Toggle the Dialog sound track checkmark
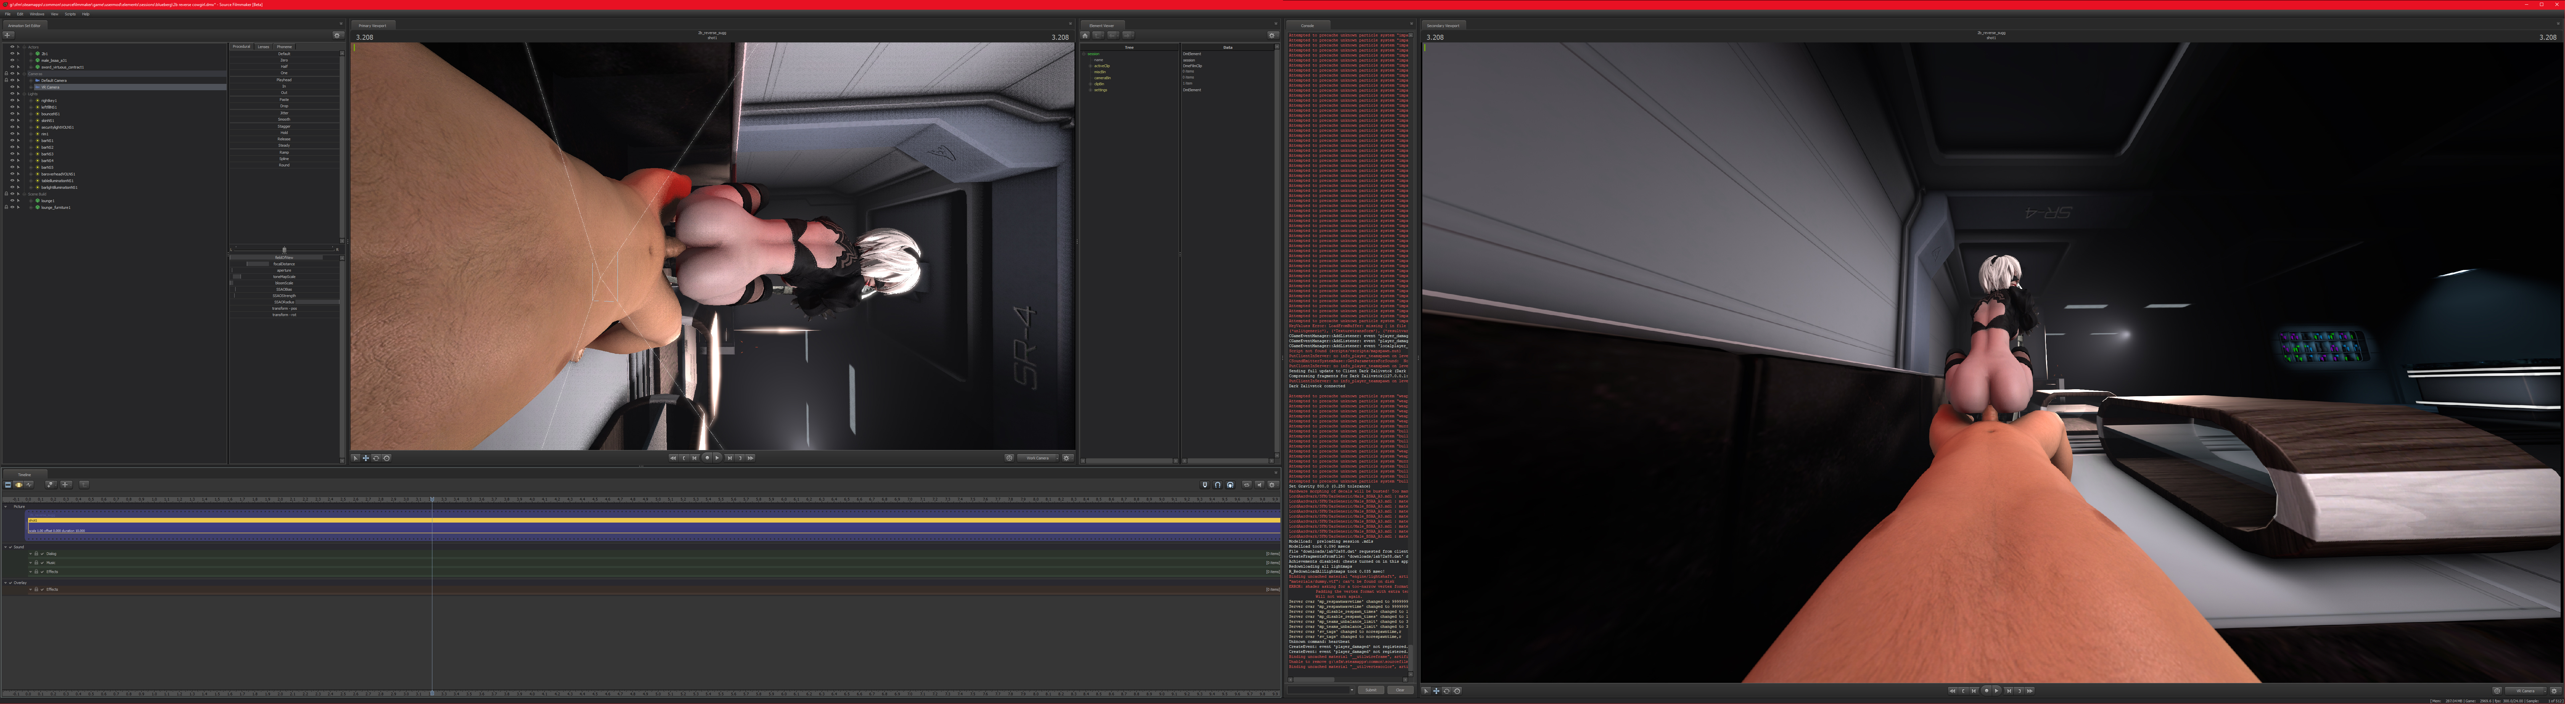This screenshot has height=704, width=2565. pos(42,554)
